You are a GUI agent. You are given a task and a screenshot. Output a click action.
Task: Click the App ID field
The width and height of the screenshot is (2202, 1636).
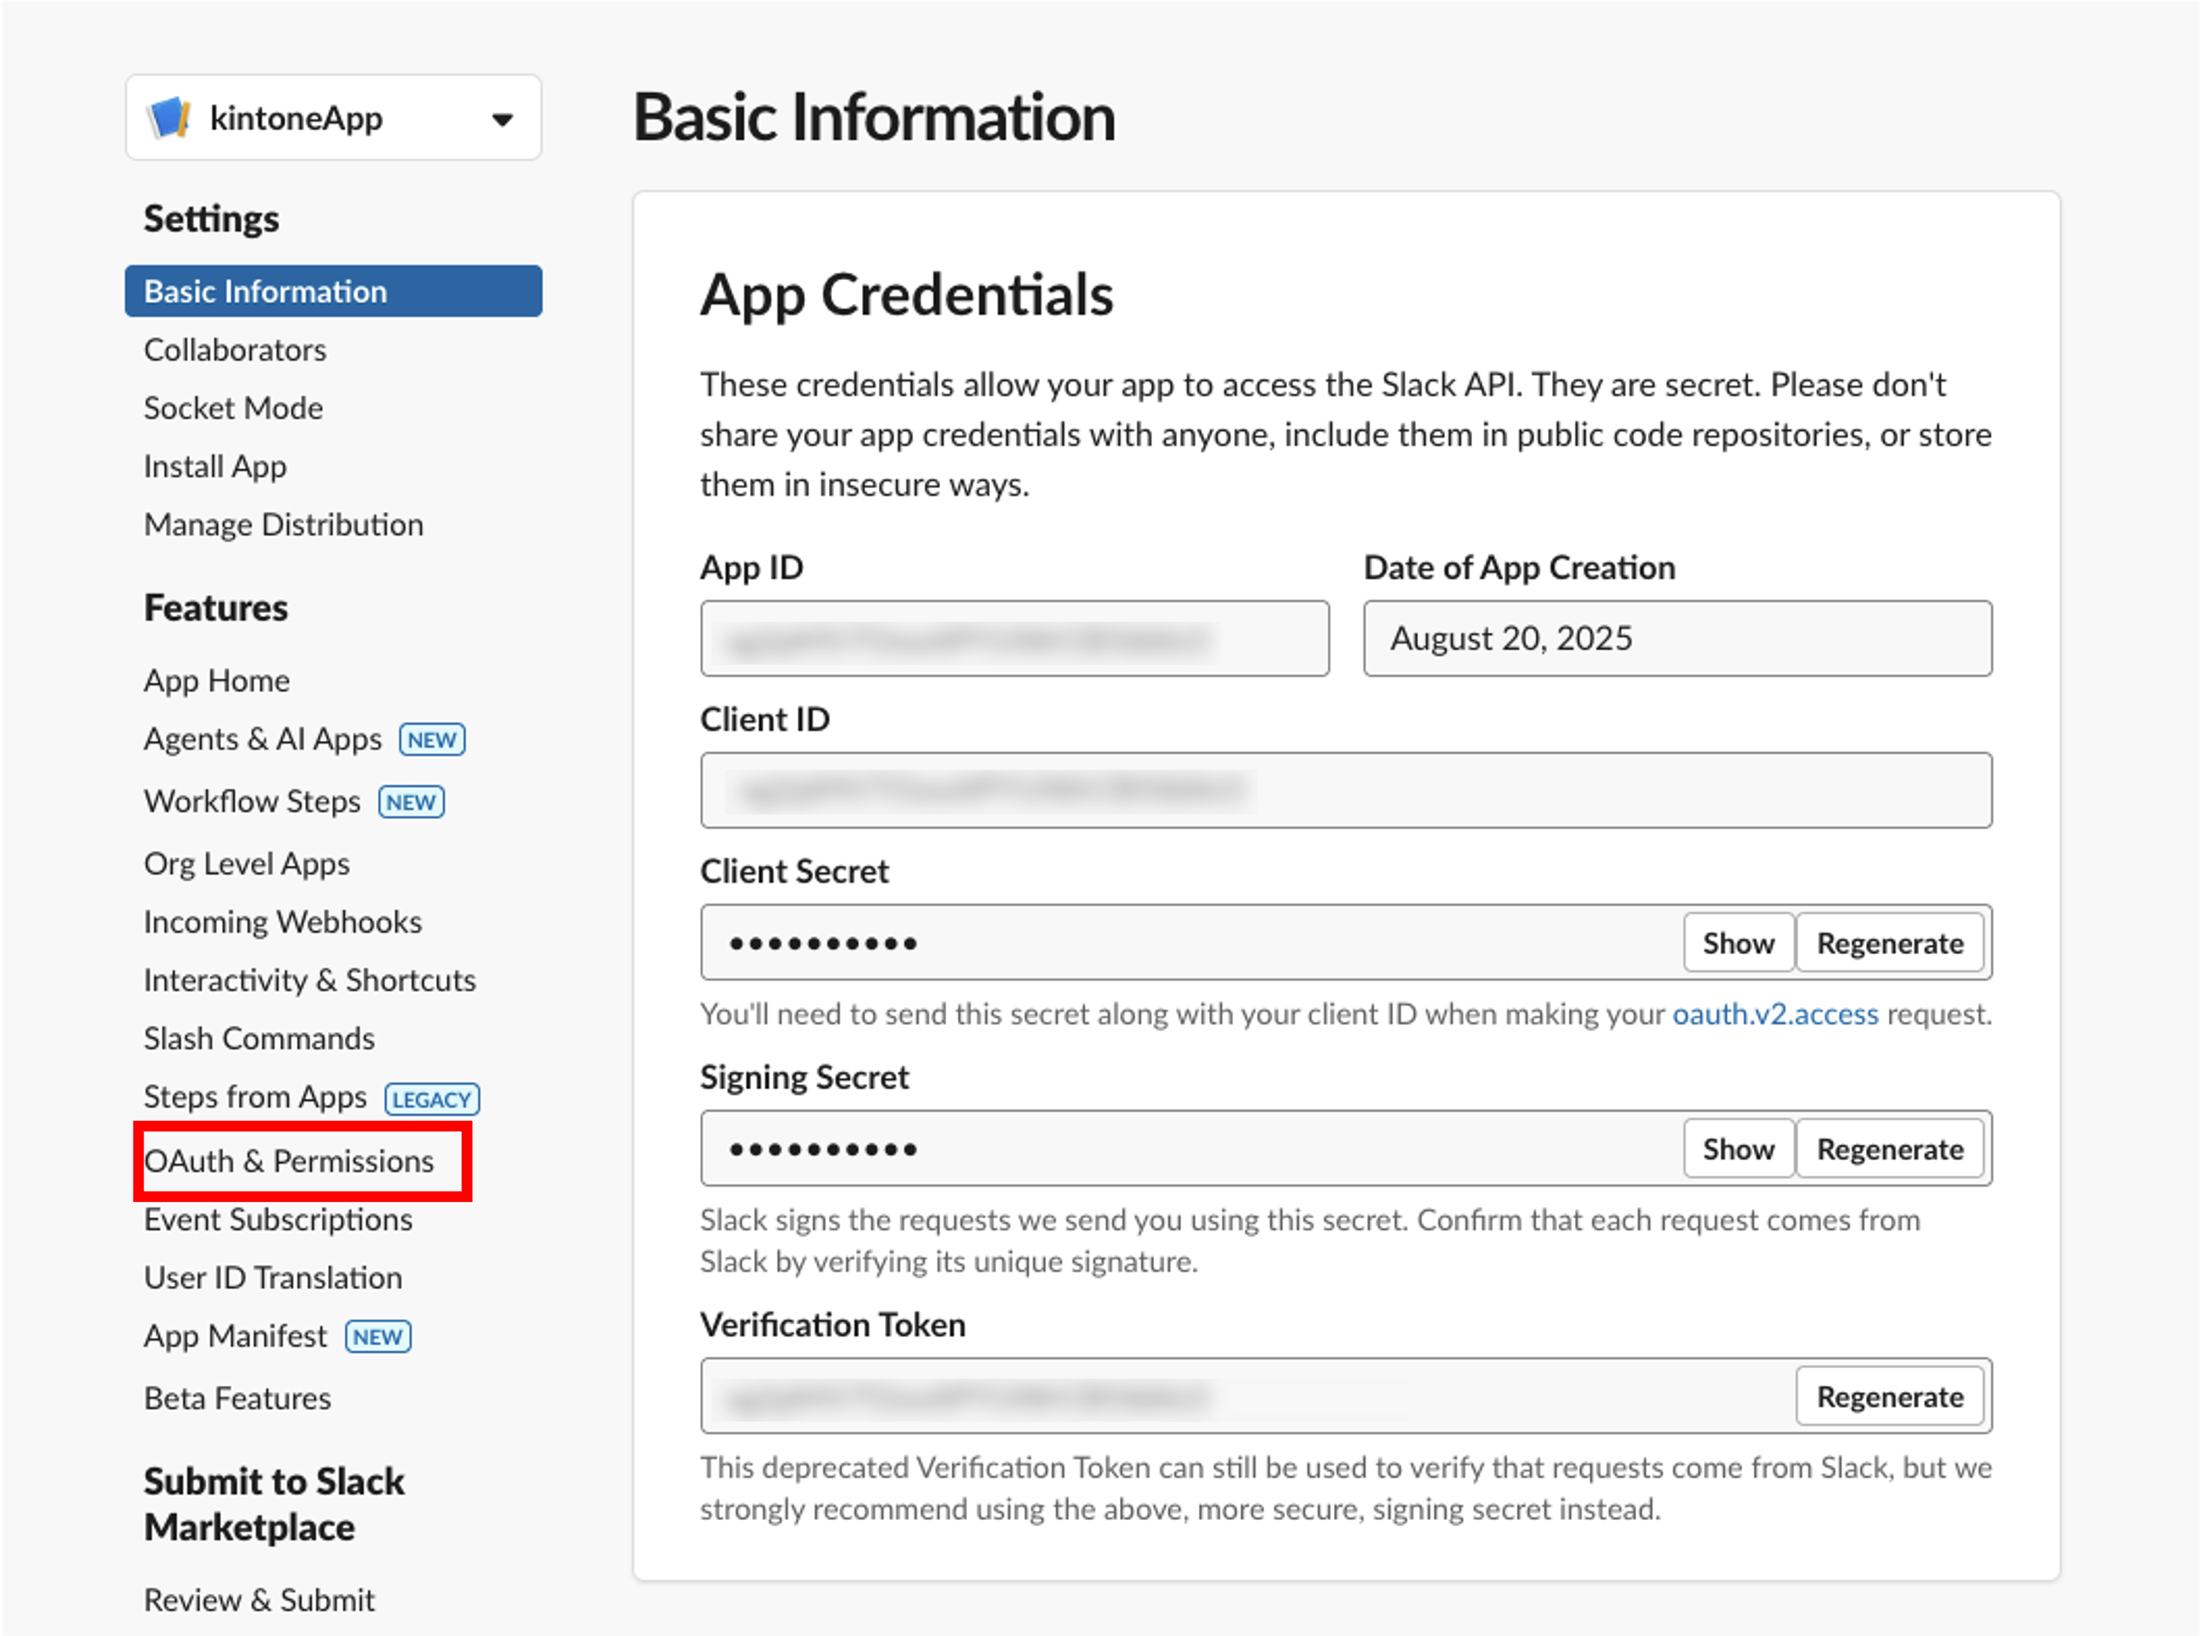tap(1014, 639)
